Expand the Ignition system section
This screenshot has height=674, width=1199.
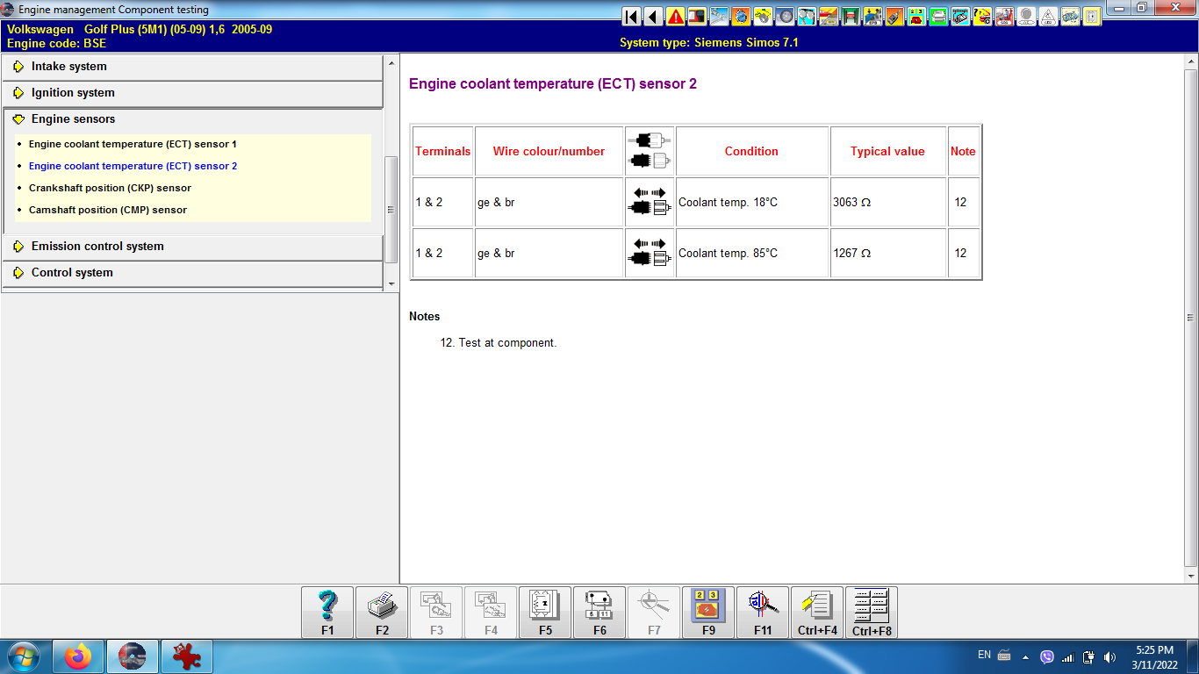click(73, 93)
